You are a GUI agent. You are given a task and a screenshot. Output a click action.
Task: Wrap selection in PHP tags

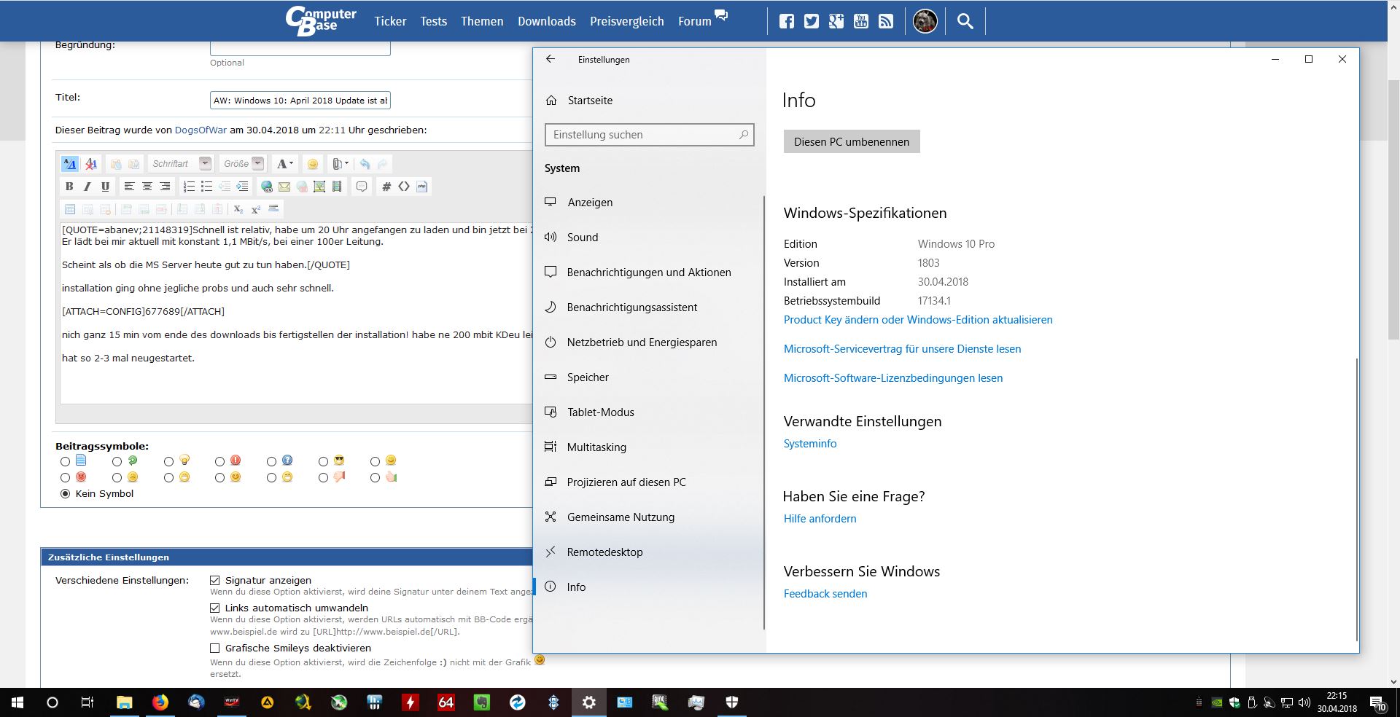[421, 187]
